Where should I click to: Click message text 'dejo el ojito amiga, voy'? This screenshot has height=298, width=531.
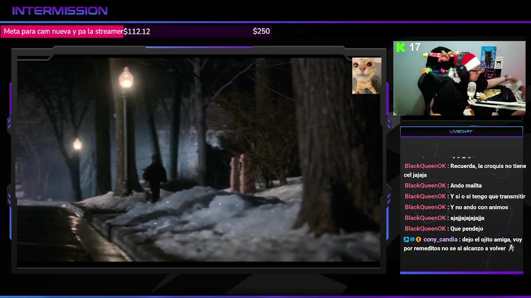[492, 240]
